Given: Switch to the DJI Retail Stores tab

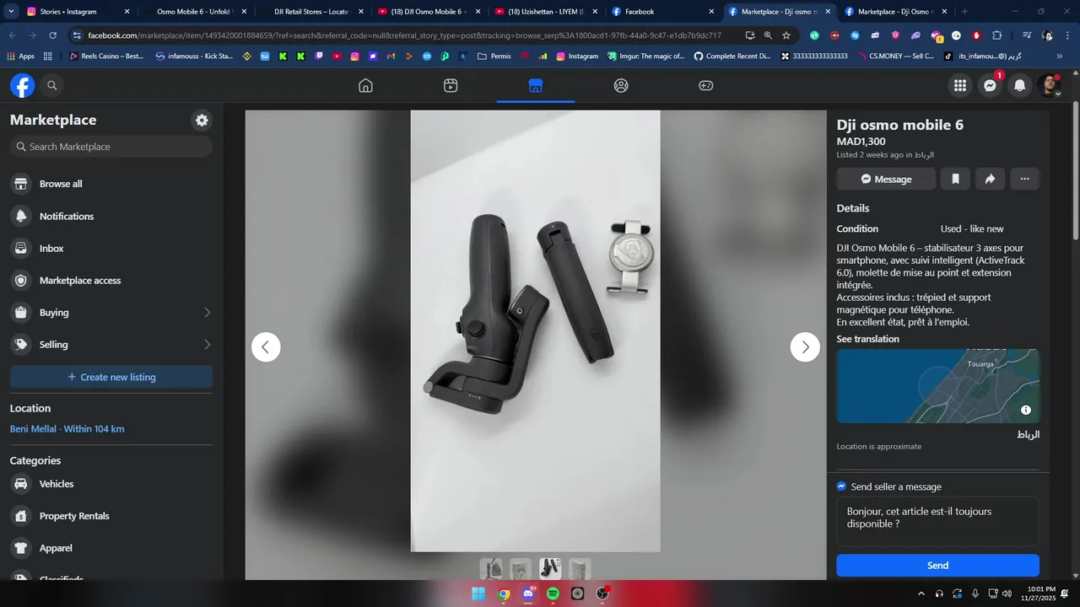Looking at the screenshot, I should pos(312,12).
